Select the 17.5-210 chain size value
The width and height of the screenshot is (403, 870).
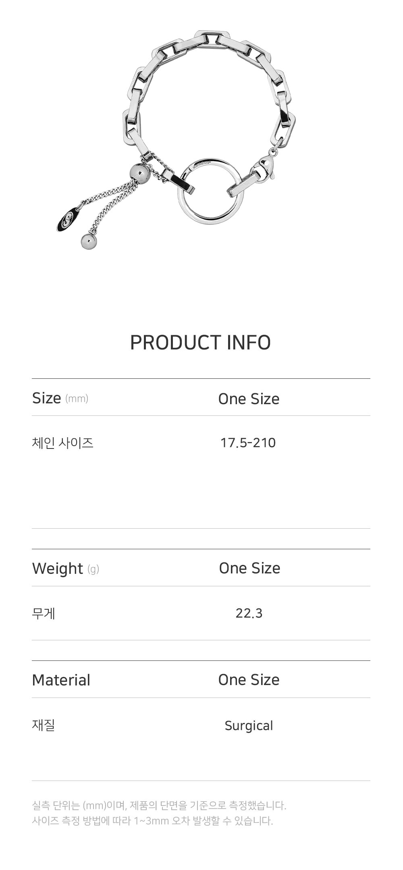[248, 443]
